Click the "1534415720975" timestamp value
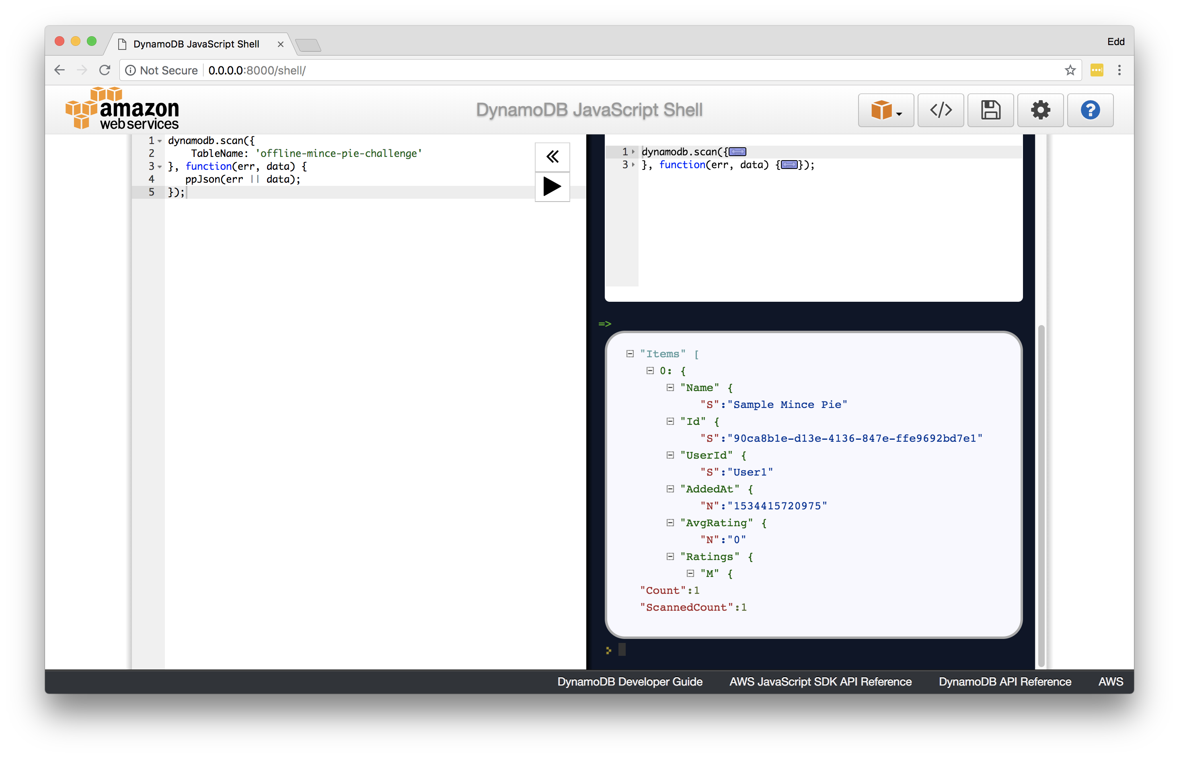This screenshot has height=758, width=1179. (776, 505)
